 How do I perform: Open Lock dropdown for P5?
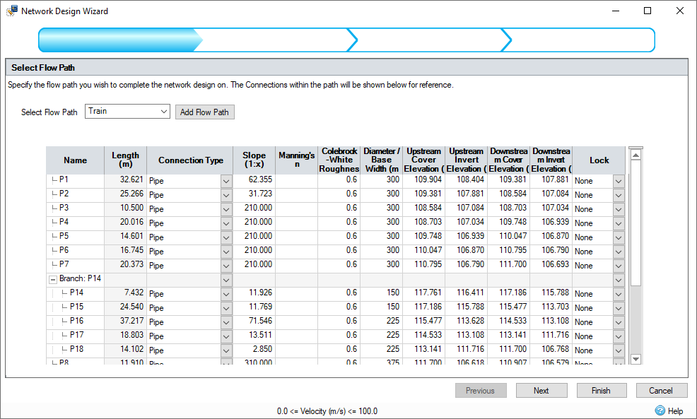pos(619,237)
